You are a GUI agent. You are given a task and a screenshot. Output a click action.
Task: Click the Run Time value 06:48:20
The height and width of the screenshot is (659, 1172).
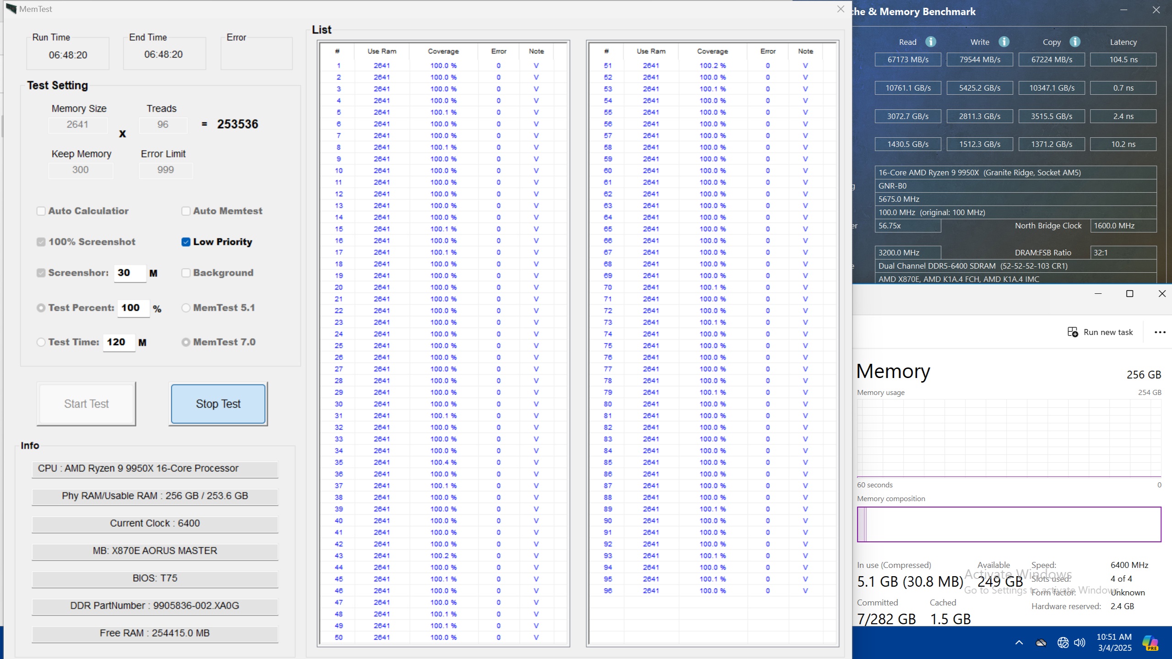pyautogui.click(x=68, y=55)
